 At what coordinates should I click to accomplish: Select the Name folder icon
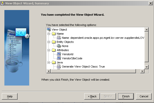(54, 34)
